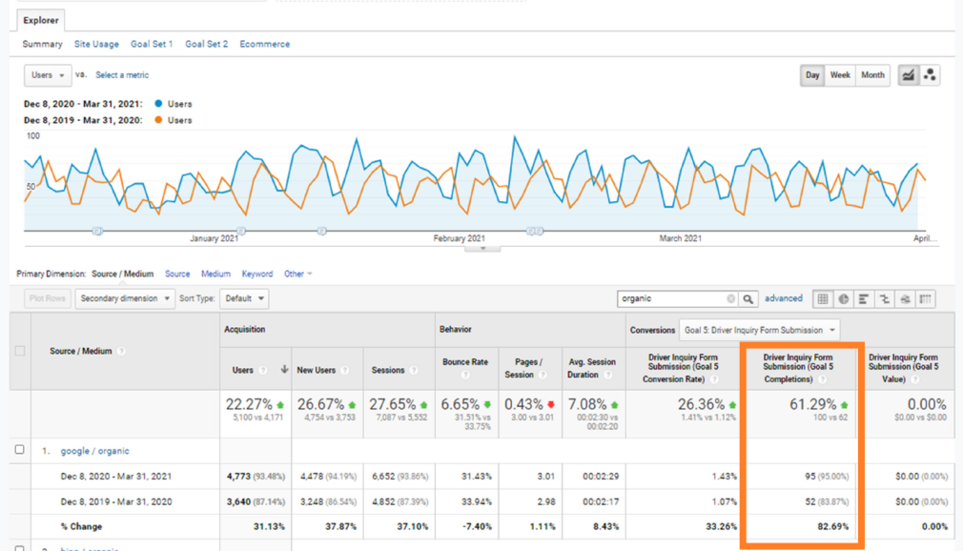Select the comparison view icon

point(885,299)
